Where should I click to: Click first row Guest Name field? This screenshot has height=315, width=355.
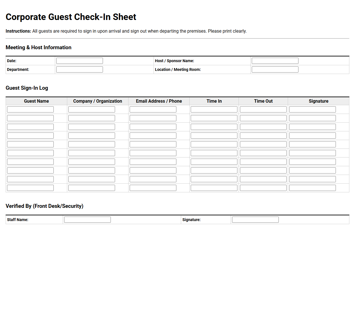coord(30,109)
